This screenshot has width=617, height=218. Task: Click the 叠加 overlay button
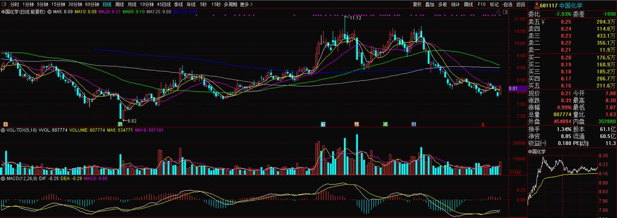pyautogui.click(x=430, y=4)
